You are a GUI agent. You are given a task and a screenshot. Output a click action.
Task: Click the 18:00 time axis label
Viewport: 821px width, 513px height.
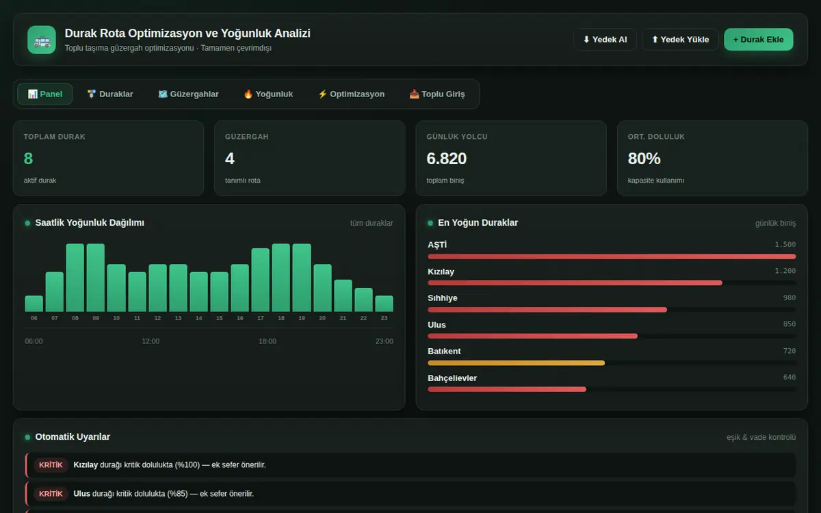click(268, 341)
